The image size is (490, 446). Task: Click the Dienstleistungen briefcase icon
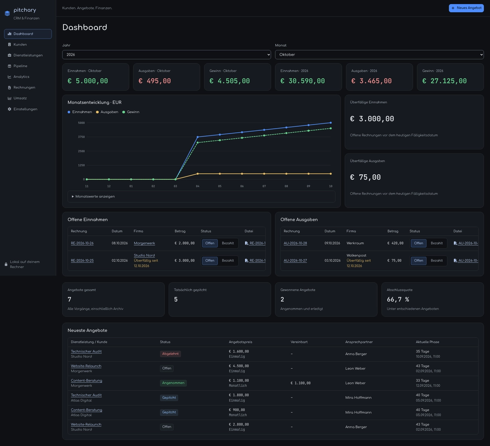pyautogui.click(x=9, y=55)
